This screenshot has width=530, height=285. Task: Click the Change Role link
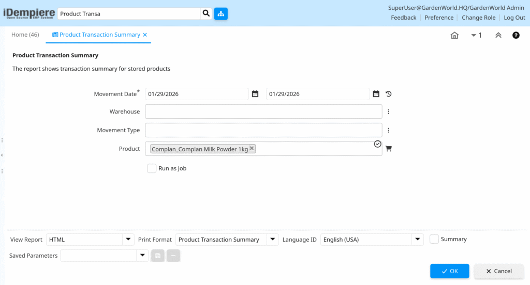(x=478, y=18)
